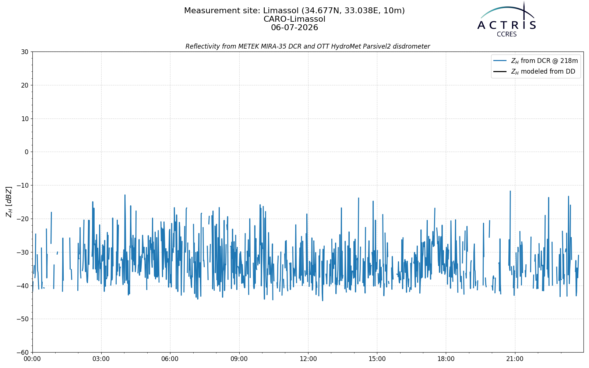Viewport: 589px width, 368px height.
Task: Click the 'Reflectivity from METEK MIRA-35 DCR' subtitle
Action: 308,46
